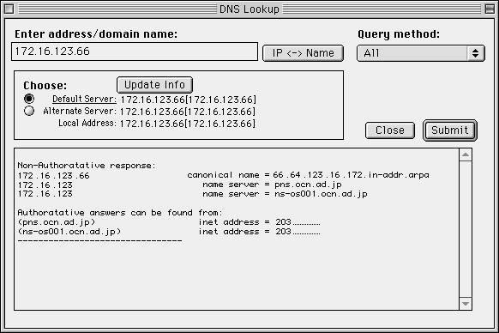Click the name server ns-os001.ocn.ad.jp line

click(x=285, y=194)
